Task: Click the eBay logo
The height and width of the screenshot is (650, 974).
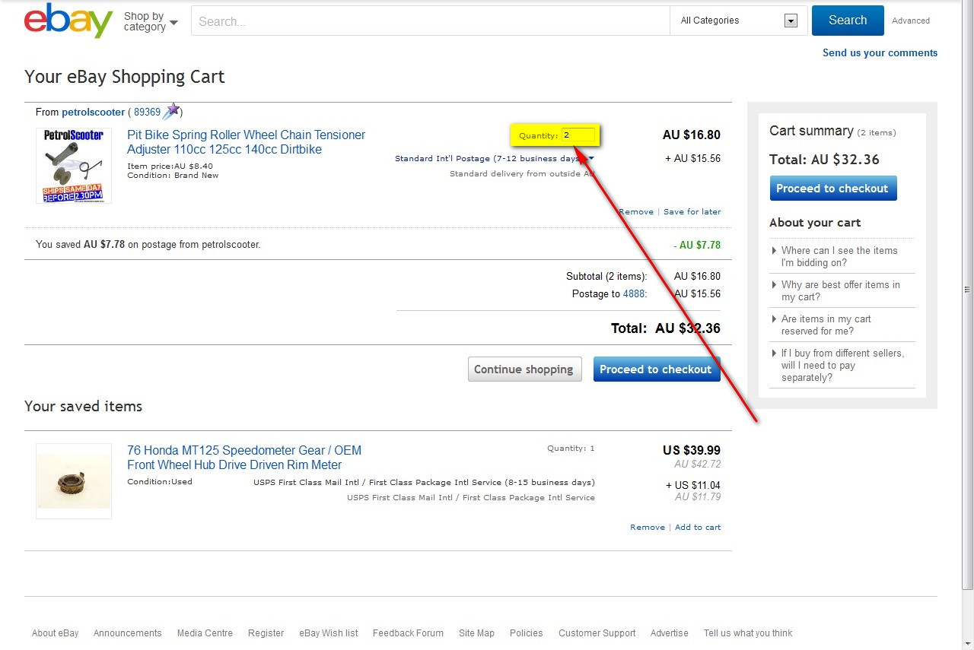Action: (x=68, y=21)
